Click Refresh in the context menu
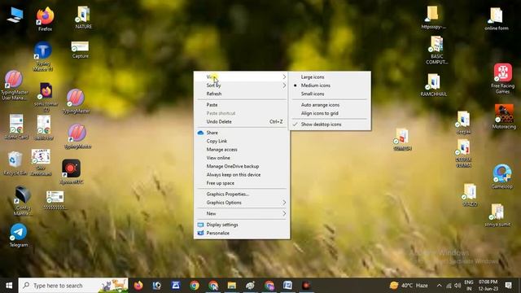 pos(242,94)
